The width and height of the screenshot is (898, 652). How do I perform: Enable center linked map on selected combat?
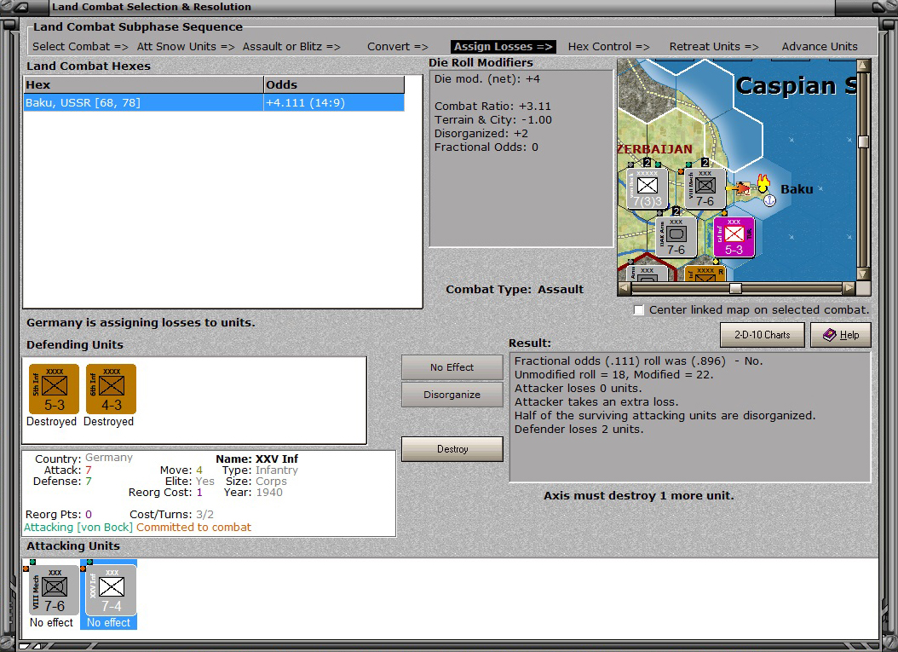[638, 310]
